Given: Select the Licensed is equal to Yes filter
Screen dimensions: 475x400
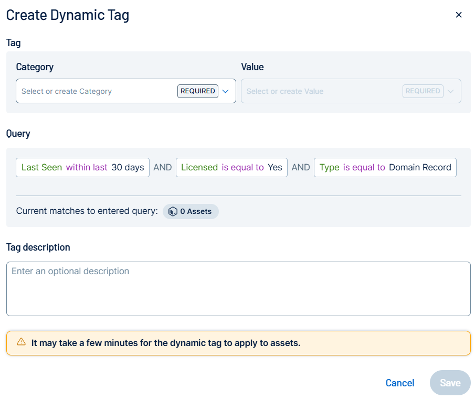Looking at the screenshot, I should pos(231,168).
